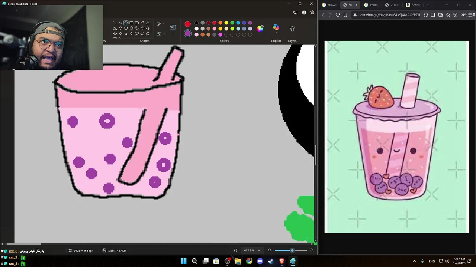
Task: Select the triangle shape
Action: [148, 23]
